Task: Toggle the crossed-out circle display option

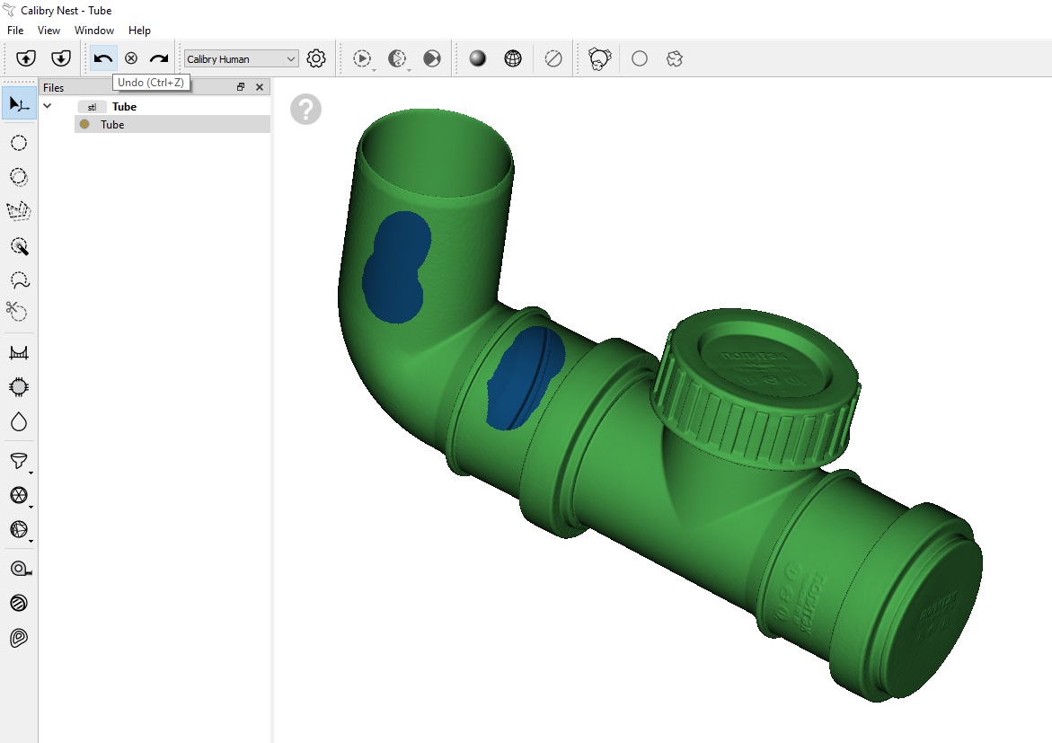Action: click(553, 58)
